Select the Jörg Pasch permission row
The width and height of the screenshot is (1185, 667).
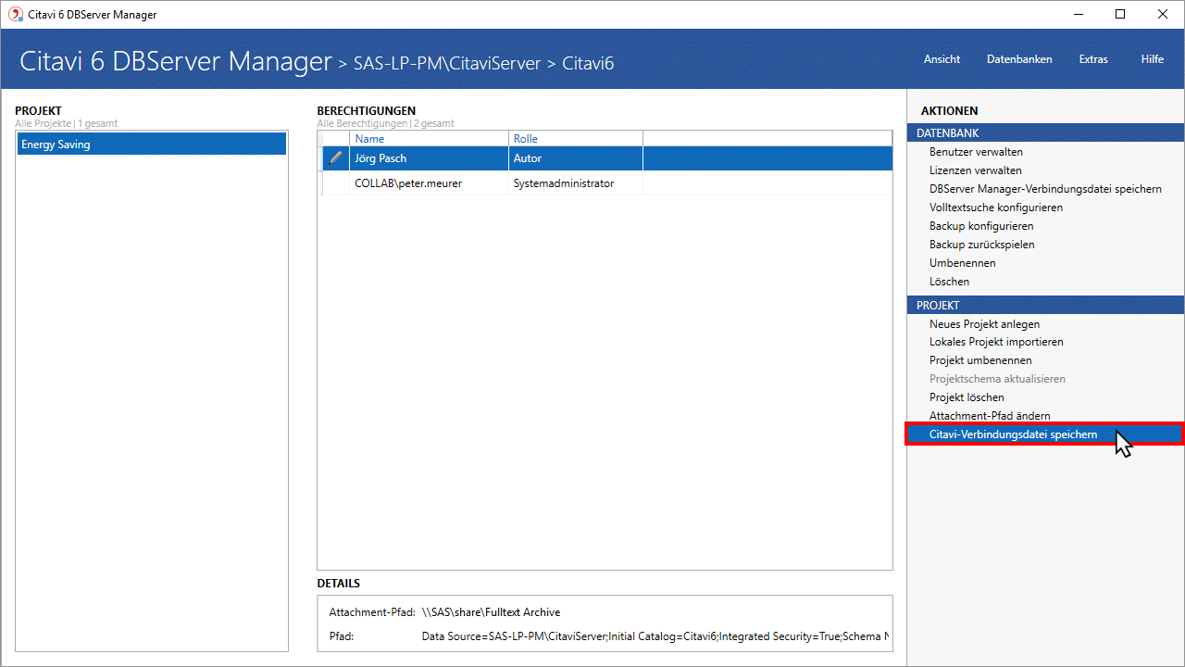point(605,158)
